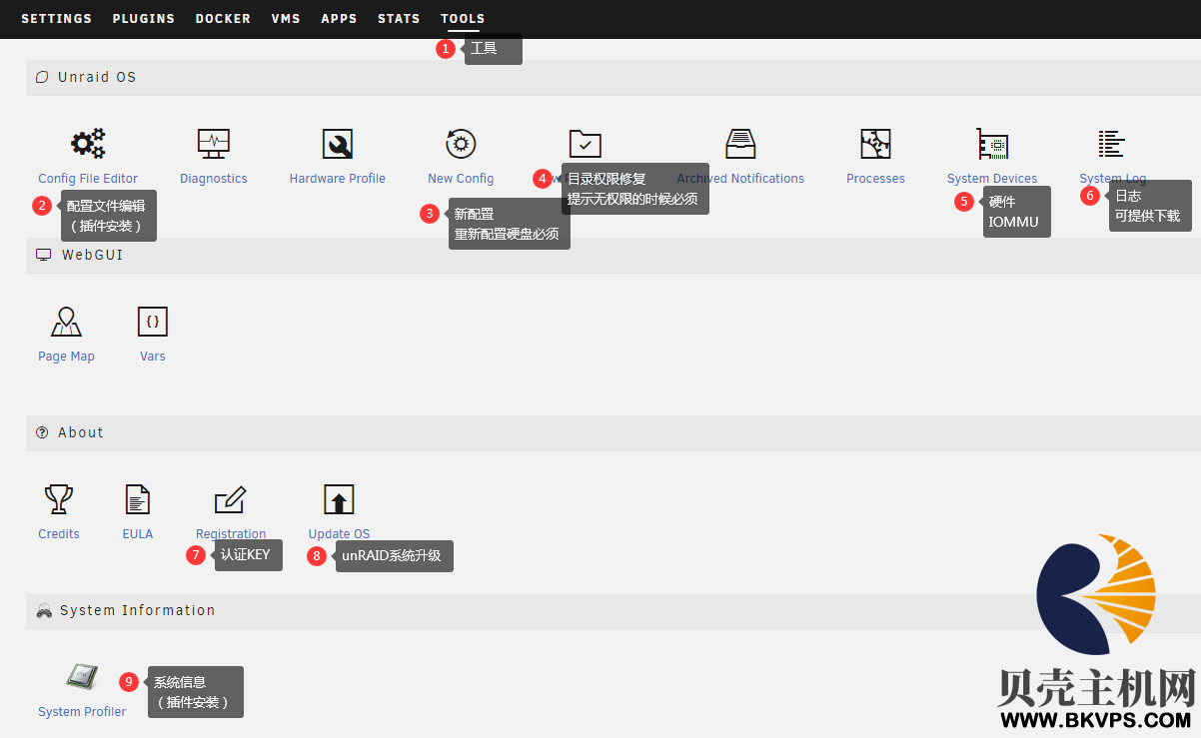Click the About section header
The image size is (1201, 738).
click(x=613, y=433)
